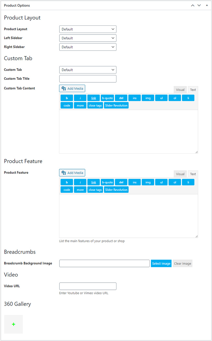Click Add Media above Product Feature editor
Image resolution: width=212 pixels, height=341 pixels.
coord(72,173)
